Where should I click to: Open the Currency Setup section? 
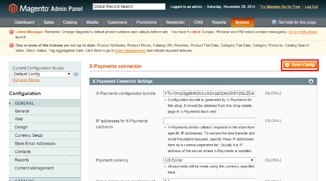(x=45, y=135)
